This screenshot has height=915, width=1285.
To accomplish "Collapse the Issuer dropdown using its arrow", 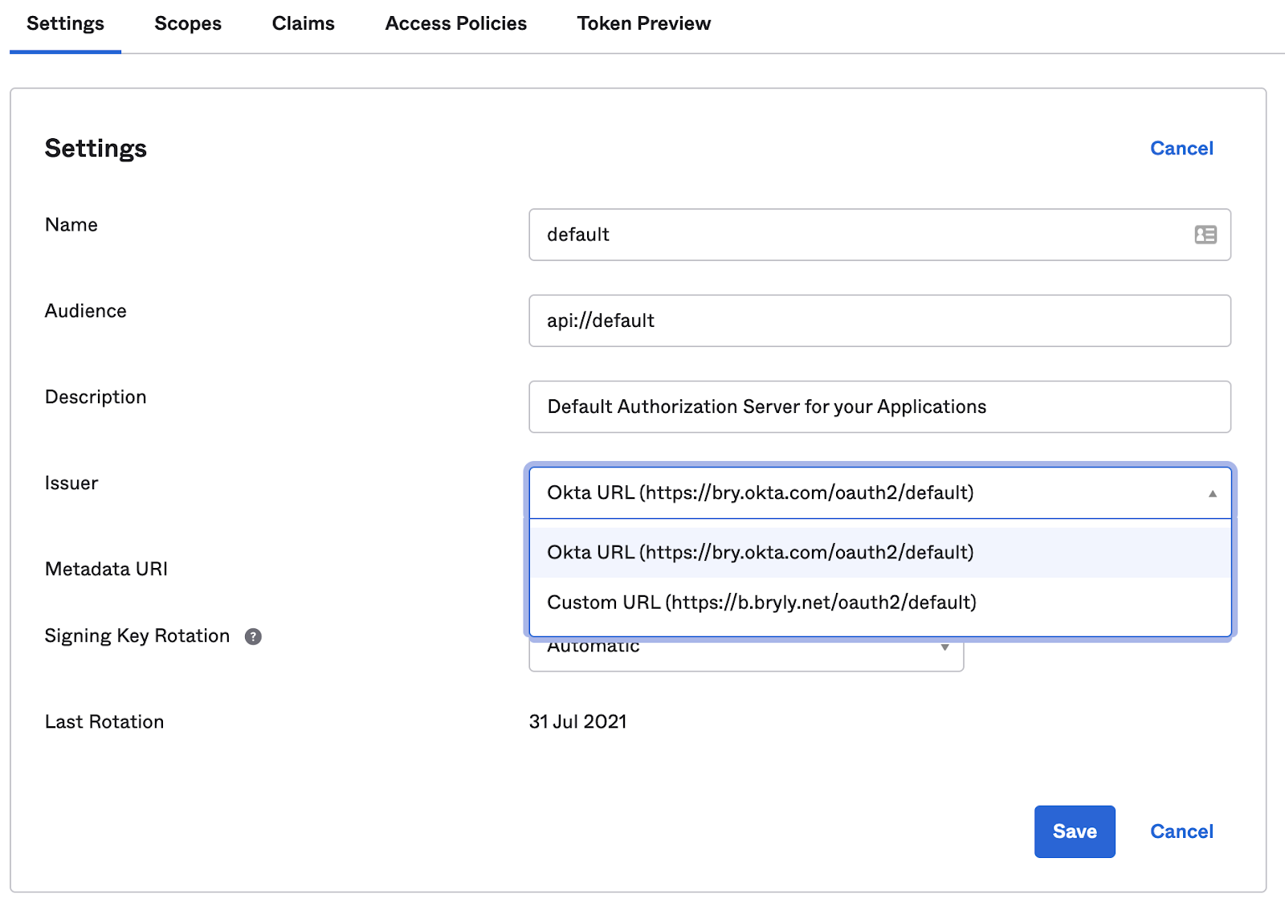I will click(1212, 493).
